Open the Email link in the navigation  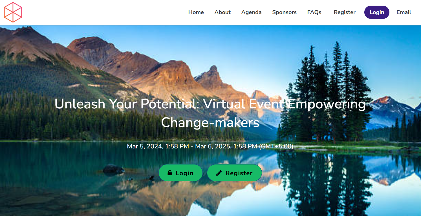(x=404, y=12)
